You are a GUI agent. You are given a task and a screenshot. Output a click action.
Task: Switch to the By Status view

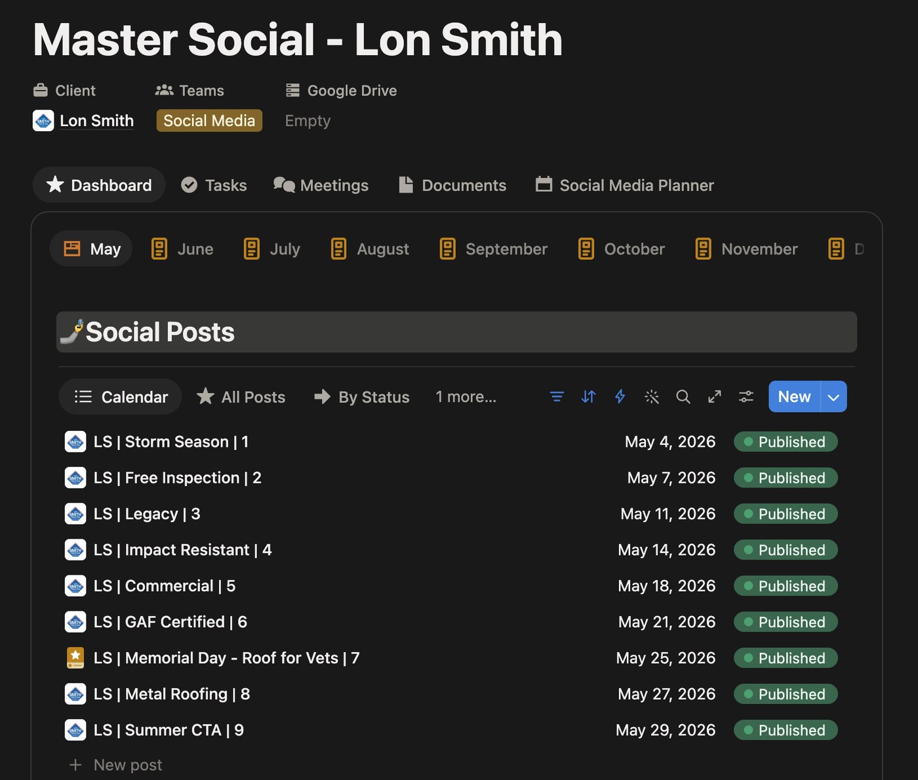tap(361, 397)
